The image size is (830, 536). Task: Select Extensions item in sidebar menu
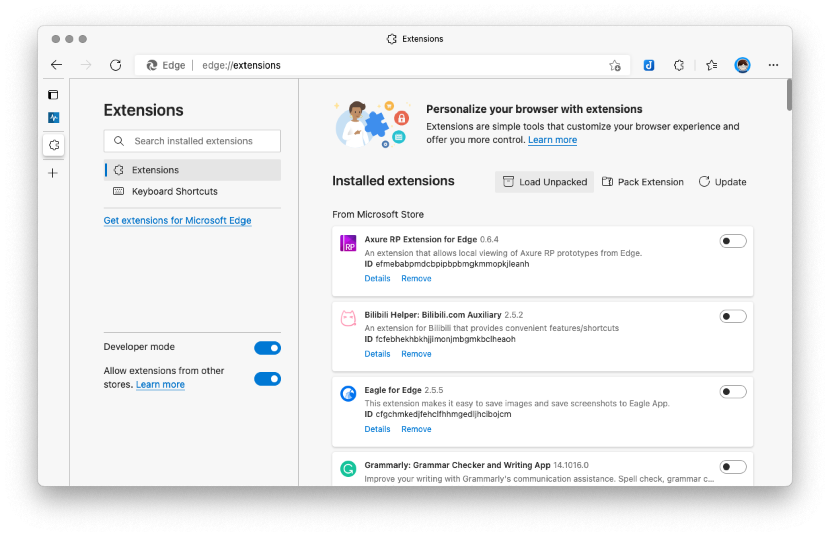click(155, 170)
